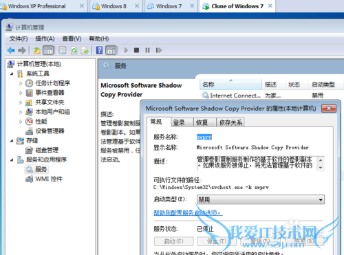Select 事件查看器 in the tree
344x255 pixels.
[50, 93]
